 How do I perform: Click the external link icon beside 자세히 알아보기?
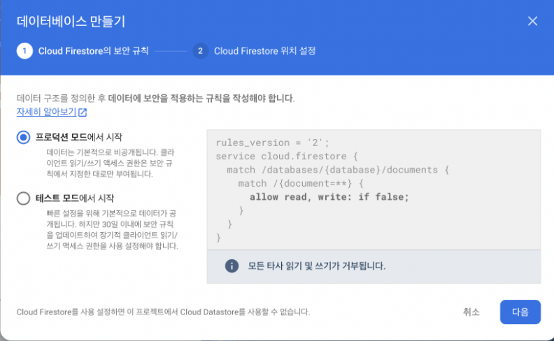pyautogui.click(x=83, y=113)
